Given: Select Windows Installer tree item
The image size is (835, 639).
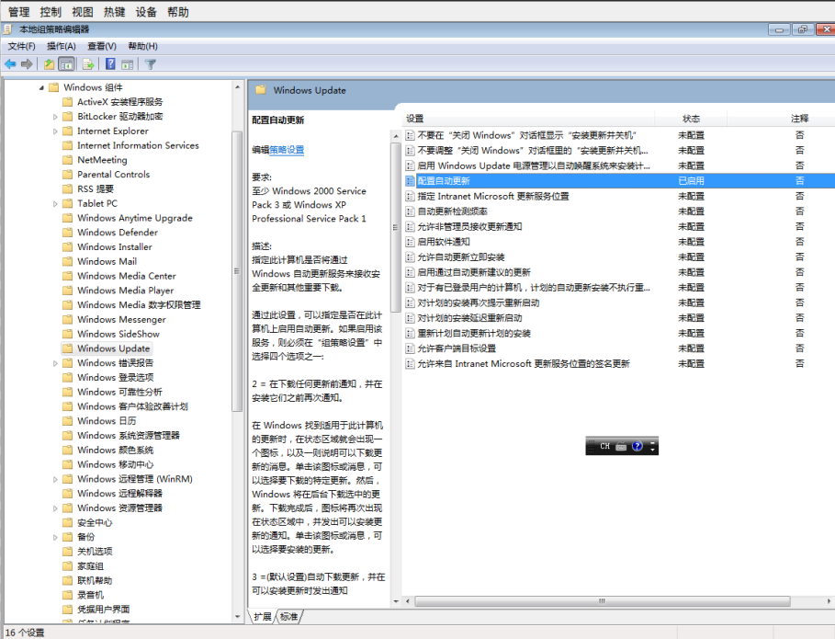Looking at the screenshot, I should point(115,246).
